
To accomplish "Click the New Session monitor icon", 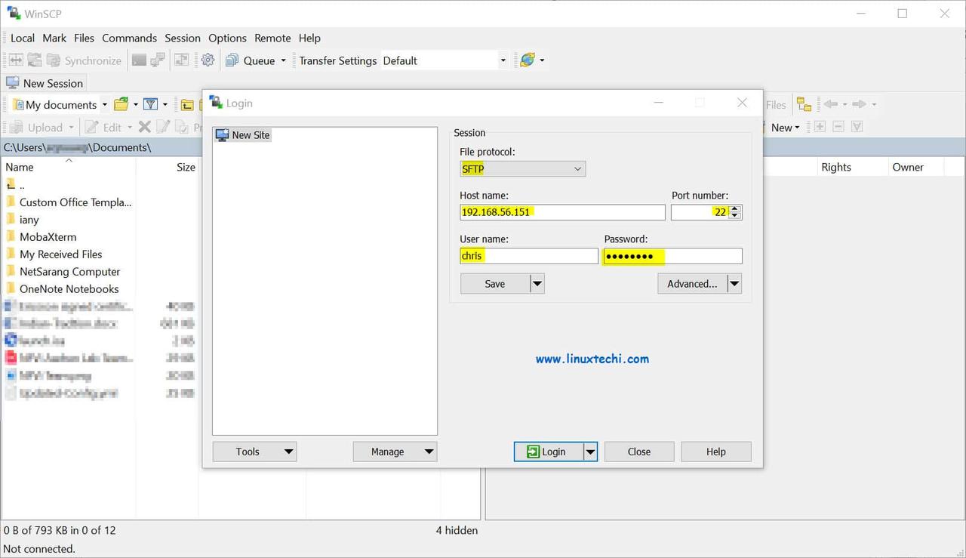I will (x=12, y=83).
